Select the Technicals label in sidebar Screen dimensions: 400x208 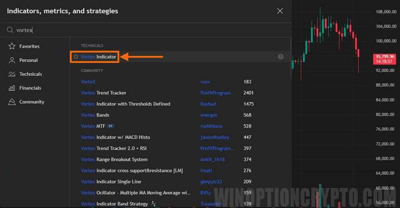(31, 74)
